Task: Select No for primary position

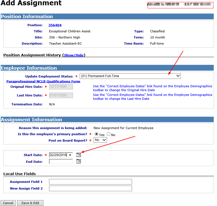Action: [x=108, y=134]
